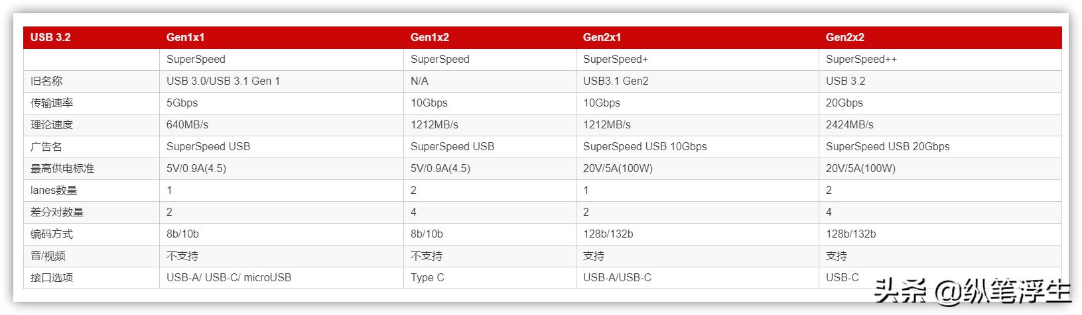Screen dimensions: 1082x315
Task: Click the Gen2x1 column header
Action: pyautogui.click(x=602, y=37)
